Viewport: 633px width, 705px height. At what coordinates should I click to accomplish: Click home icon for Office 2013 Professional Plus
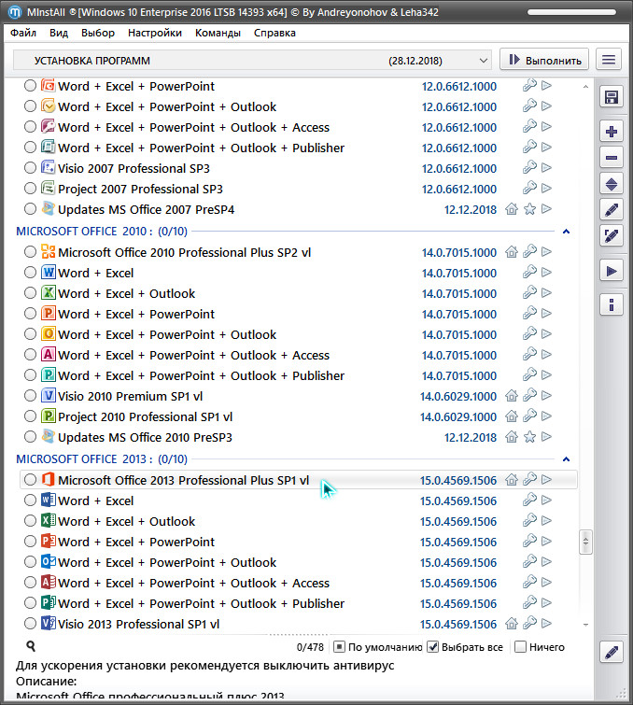pos(511,480)
